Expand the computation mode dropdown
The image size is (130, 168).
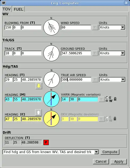[x=51, y=152]
